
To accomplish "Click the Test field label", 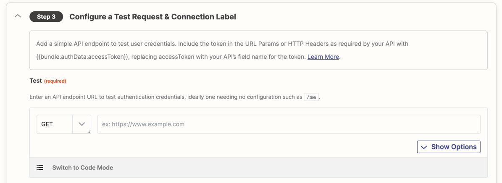I will (36, 81).
